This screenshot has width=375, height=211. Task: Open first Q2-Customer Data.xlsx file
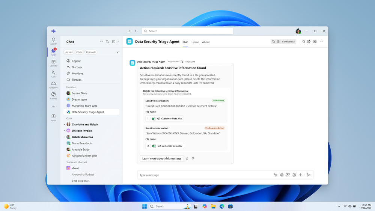[164, 118]
